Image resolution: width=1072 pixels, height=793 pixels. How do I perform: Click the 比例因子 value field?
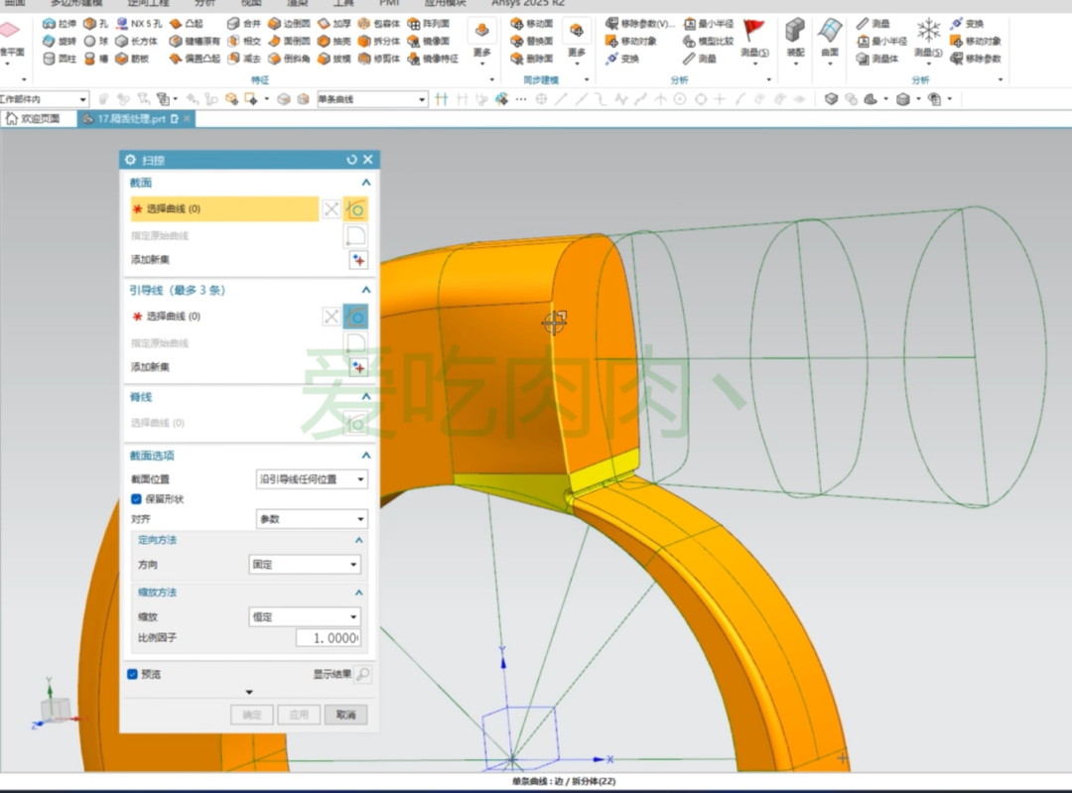point(329,638)
